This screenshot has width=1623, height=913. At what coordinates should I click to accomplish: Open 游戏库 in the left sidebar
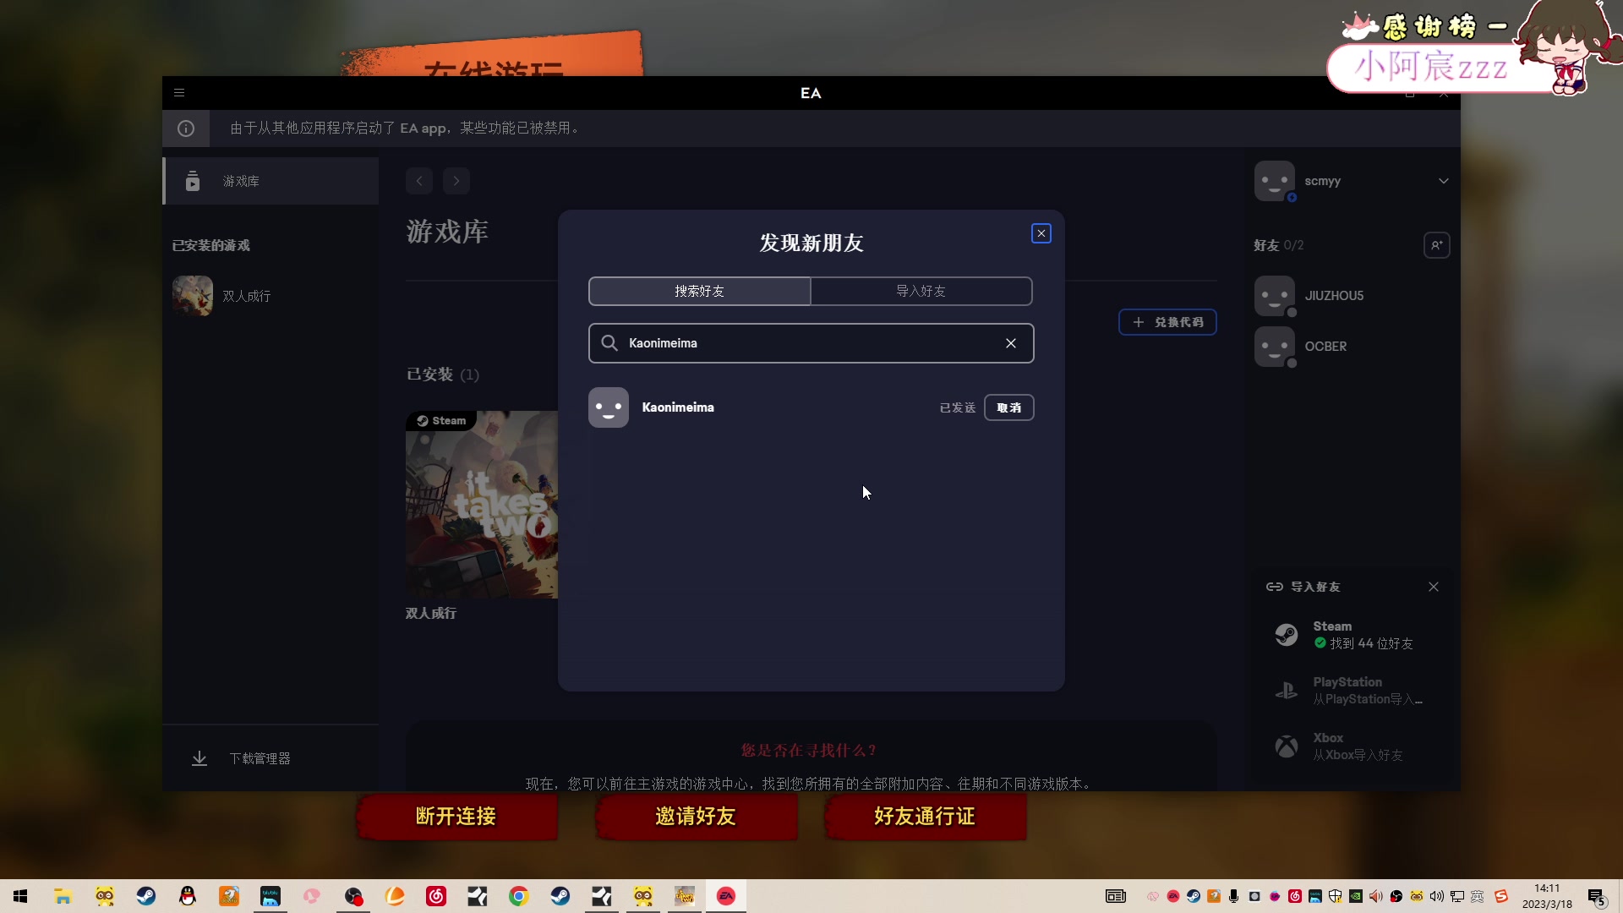[270, 181]
